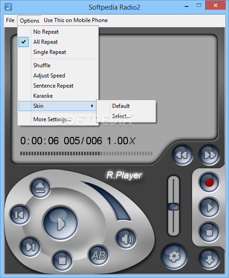Image resolution: width=229 pixels, height=278 pixels.
Task: Minimize the Softpedia Radio2 window
Action: [187, 6]
